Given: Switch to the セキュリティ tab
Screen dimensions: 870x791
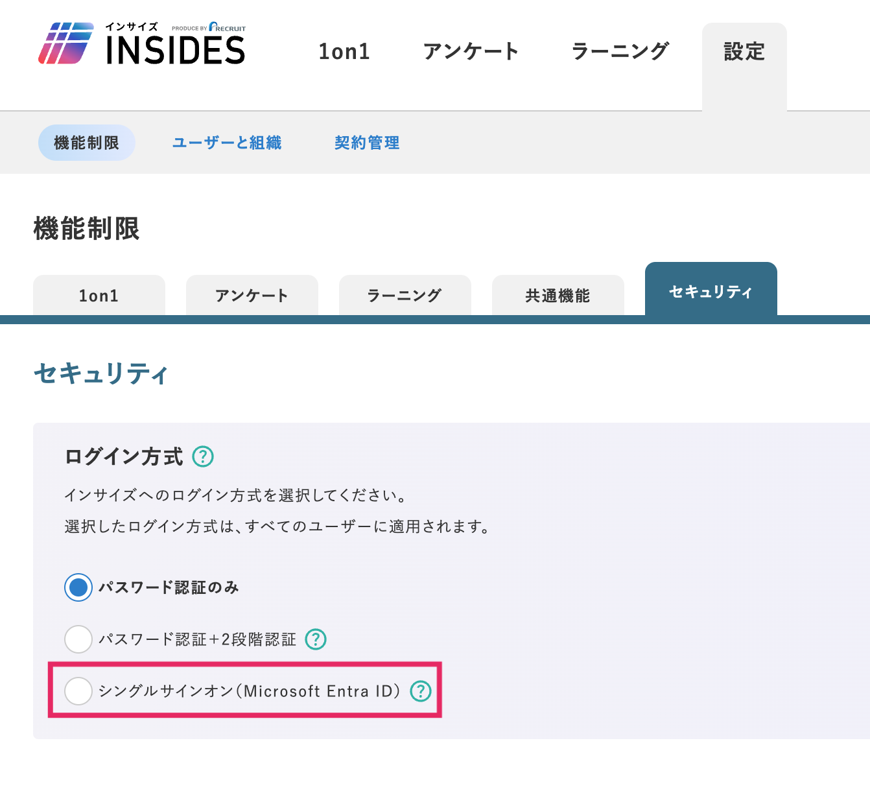Looking at the screenshot, I should click(711, 289).
